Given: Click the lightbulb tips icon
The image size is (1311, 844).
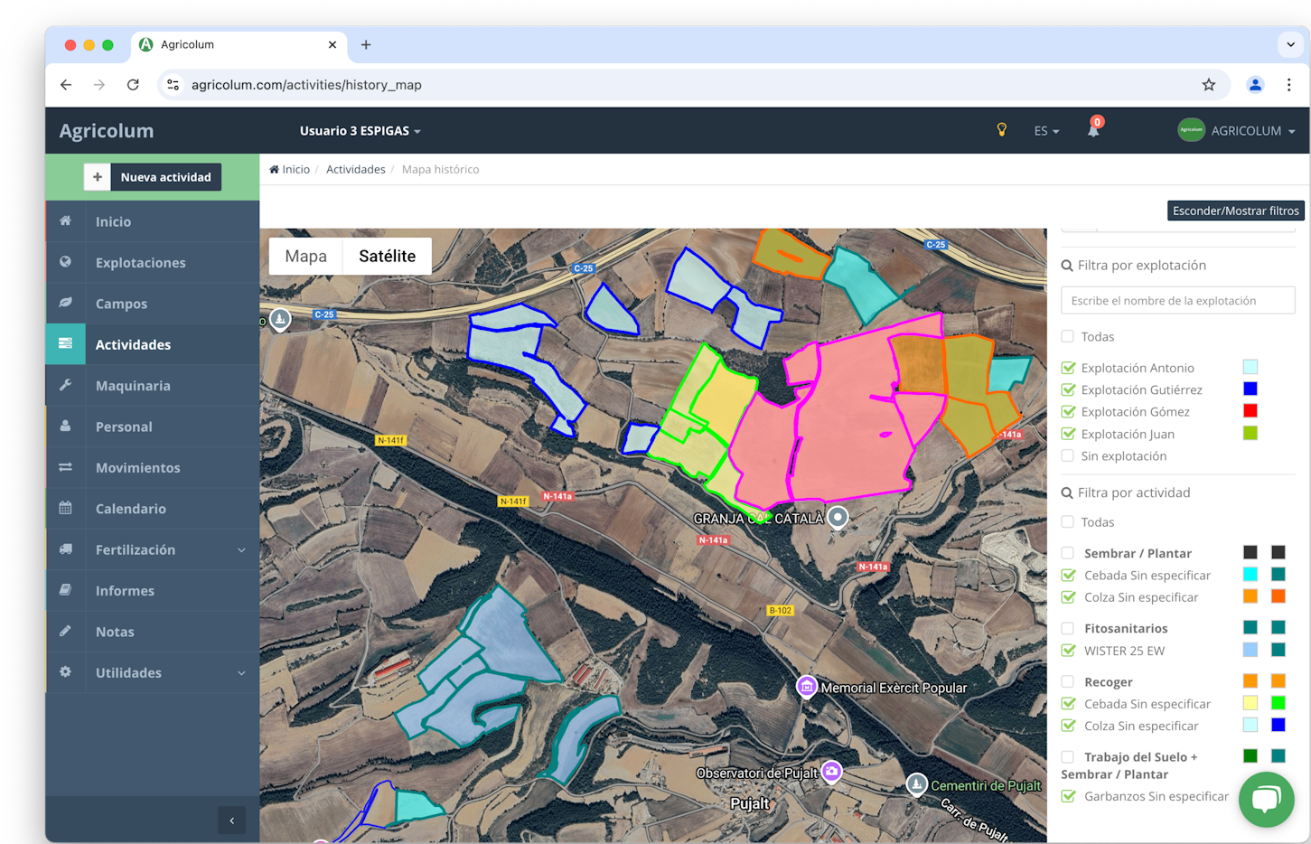Looking at the screenshot, I should pos(1001,130).
